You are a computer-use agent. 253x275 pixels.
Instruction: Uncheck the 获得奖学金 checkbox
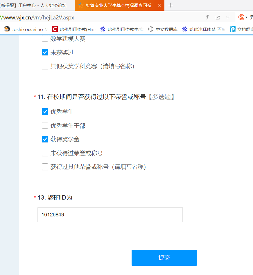tap(45, 139)
